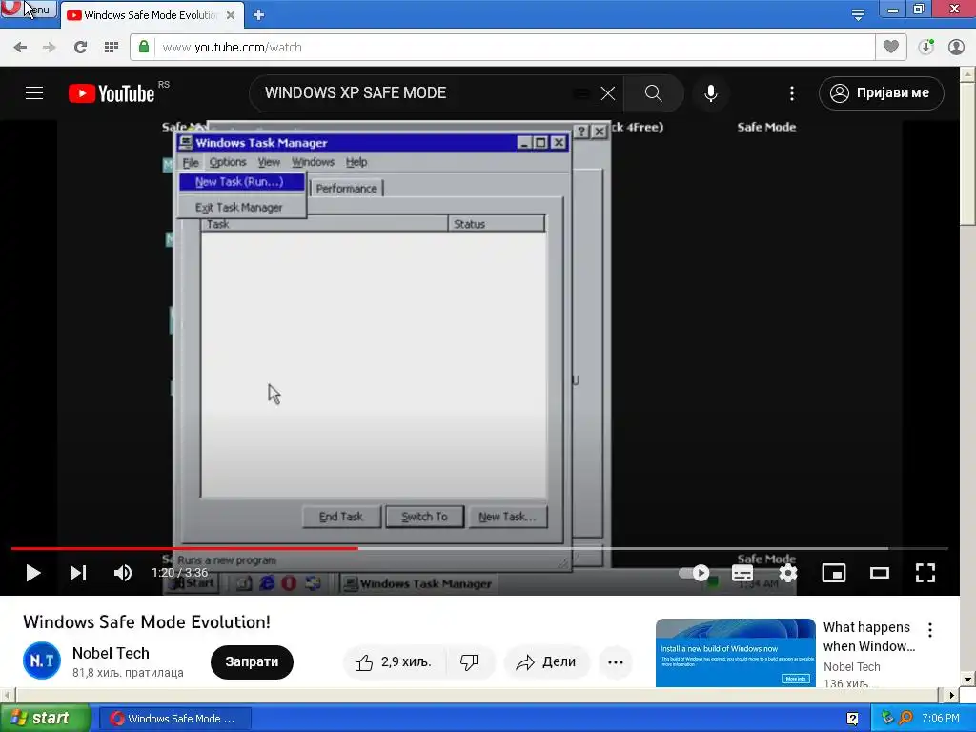Add page to bookmarks heart icon

891,47
